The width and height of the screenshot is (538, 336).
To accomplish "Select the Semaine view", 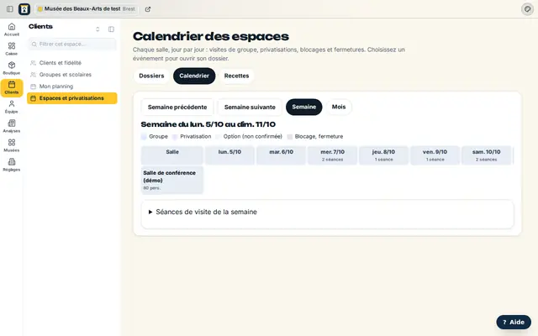I will [304, 107].
